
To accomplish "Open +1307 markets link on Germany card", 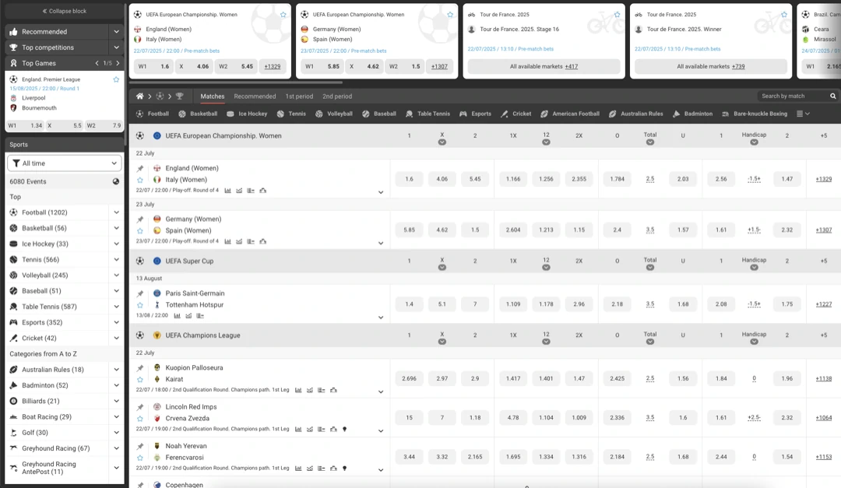I will coord(439,66).
